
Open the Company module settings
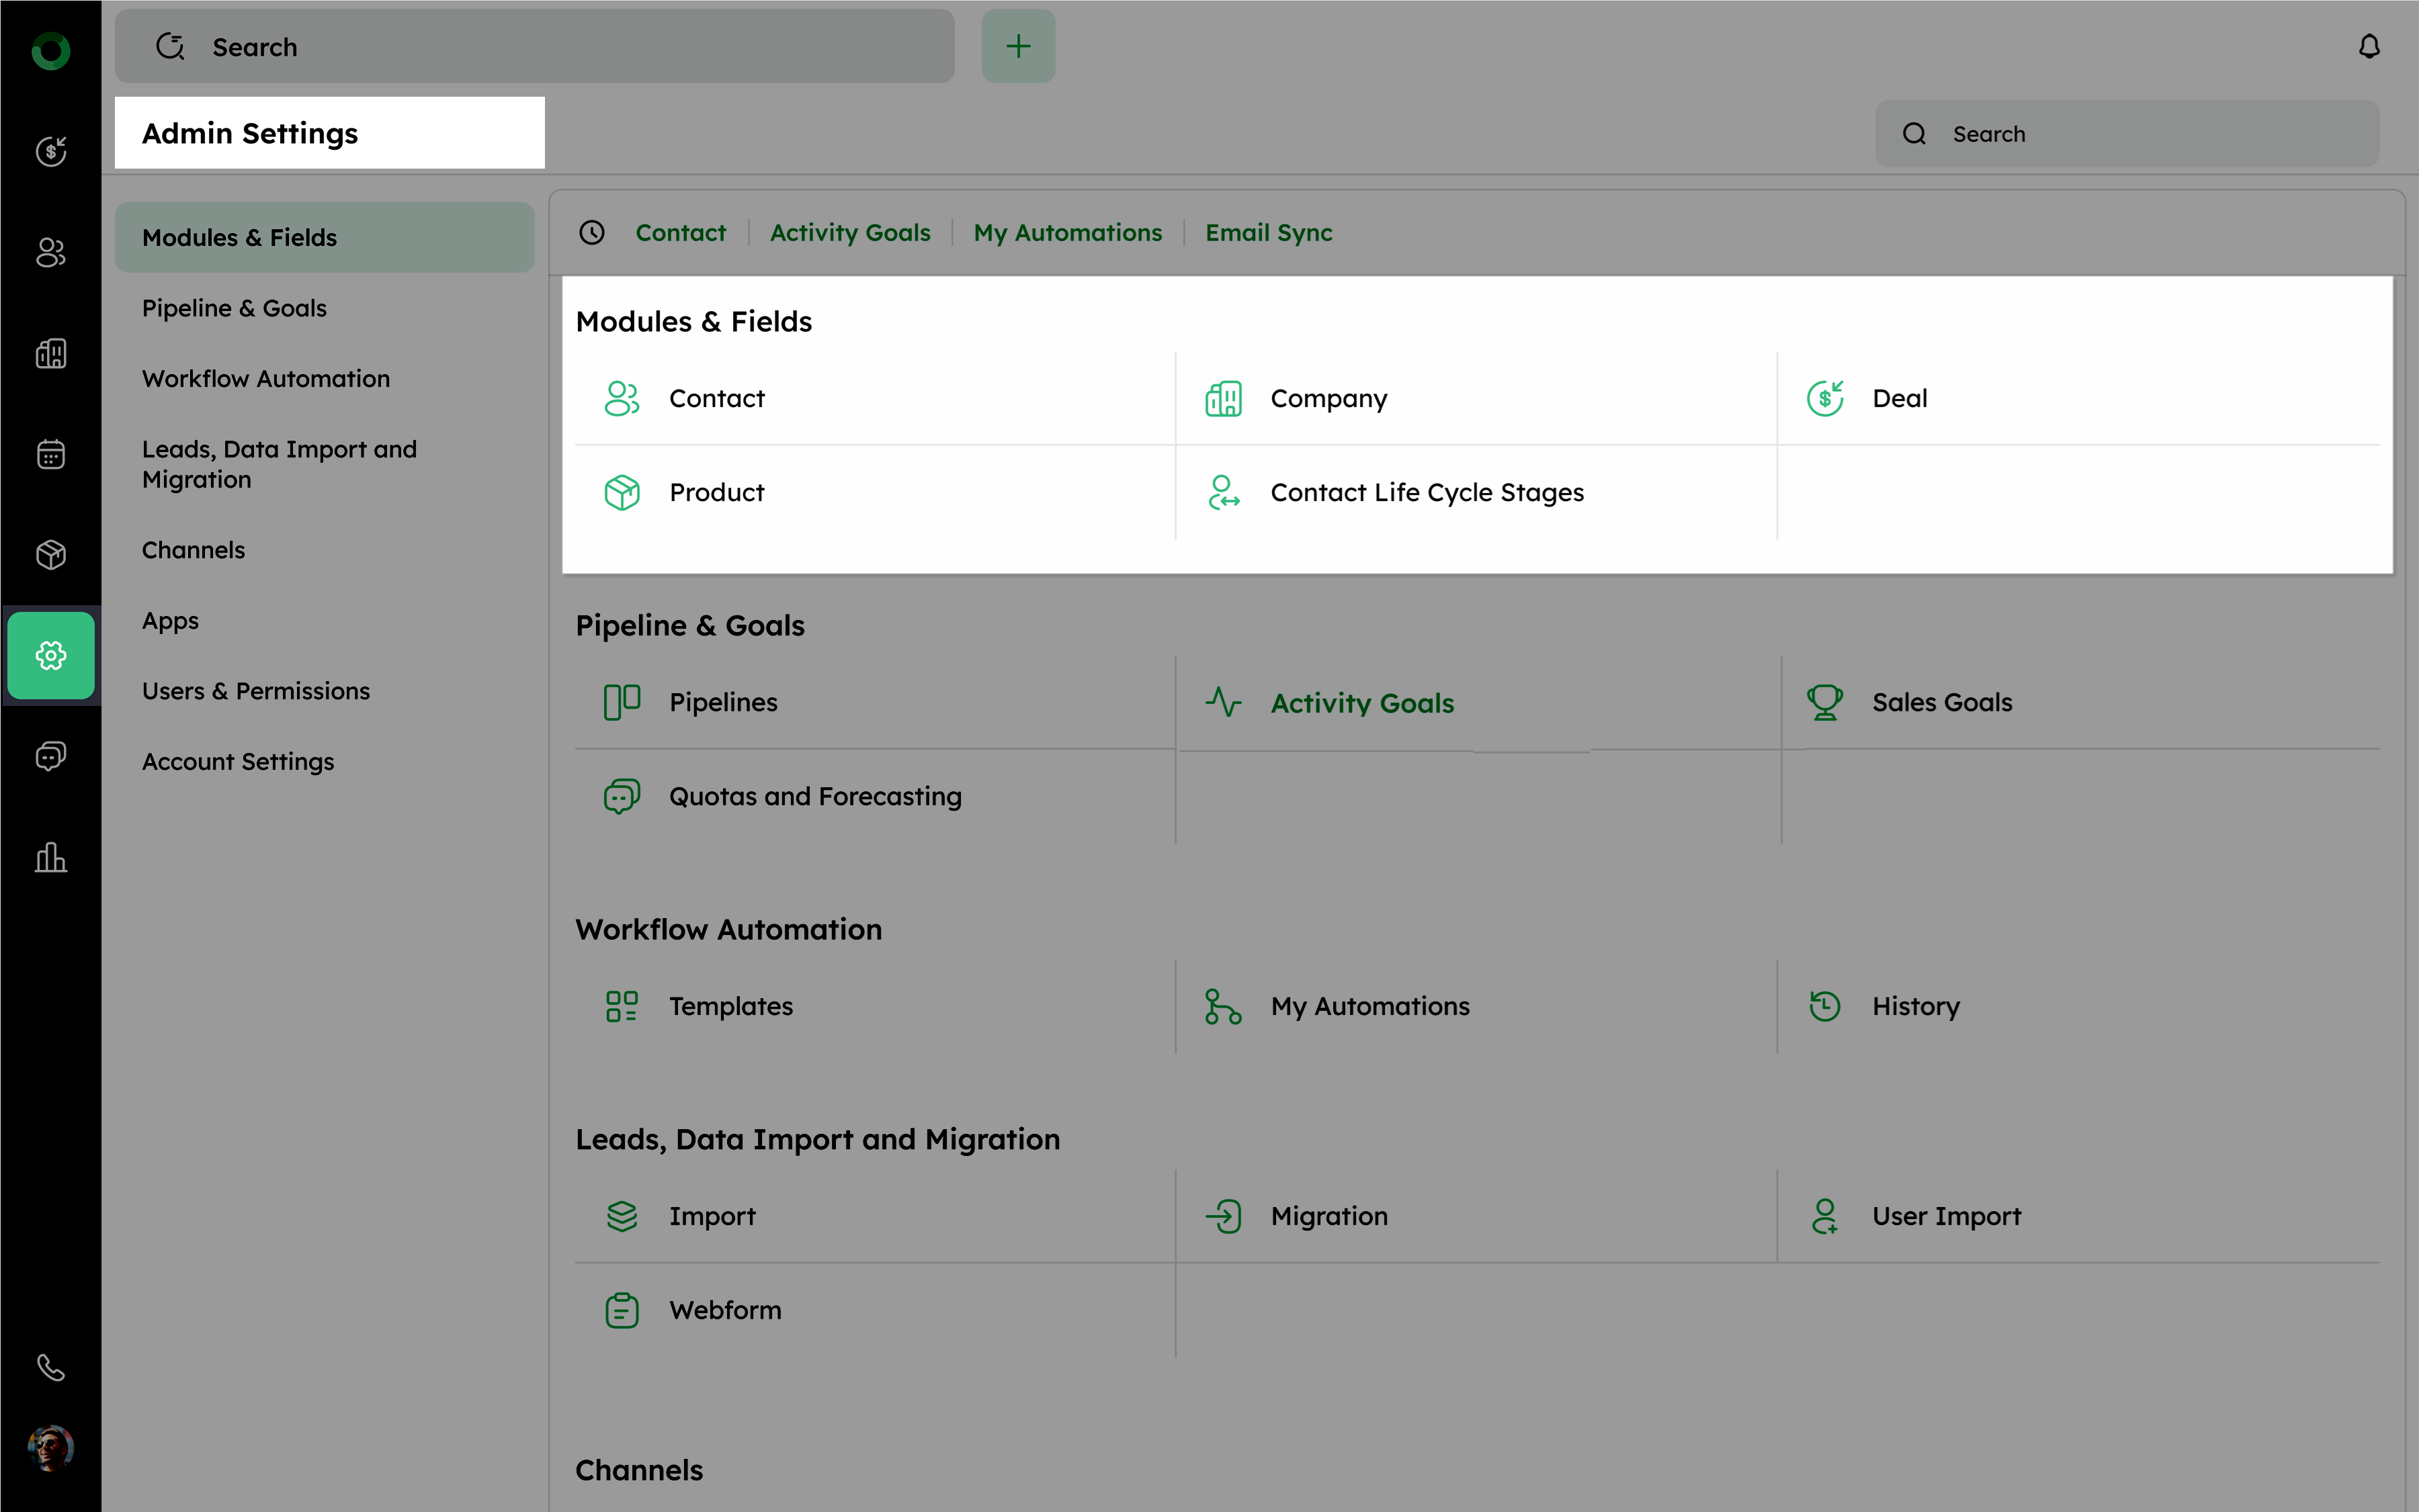[1328, 399]
